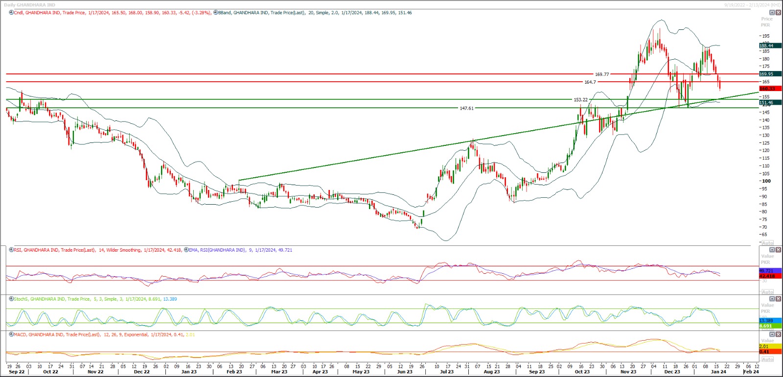Maximize the StochS indicator pane
The image size is (783, 377).
(772, 299)
